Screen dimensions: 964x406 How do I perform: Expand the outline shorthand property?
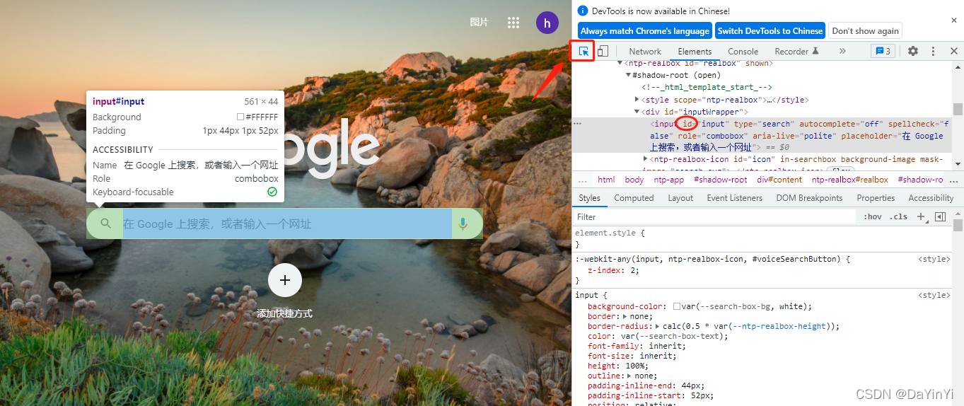pos(629,376)
